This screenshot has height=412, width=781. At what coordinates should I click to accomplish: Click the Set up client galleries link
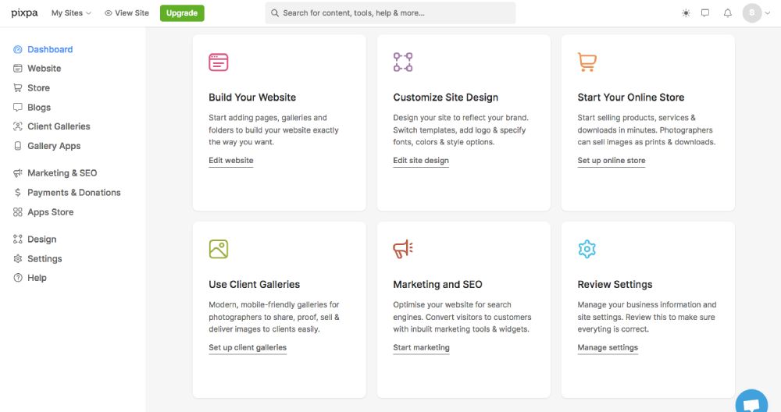click(248, 348)
